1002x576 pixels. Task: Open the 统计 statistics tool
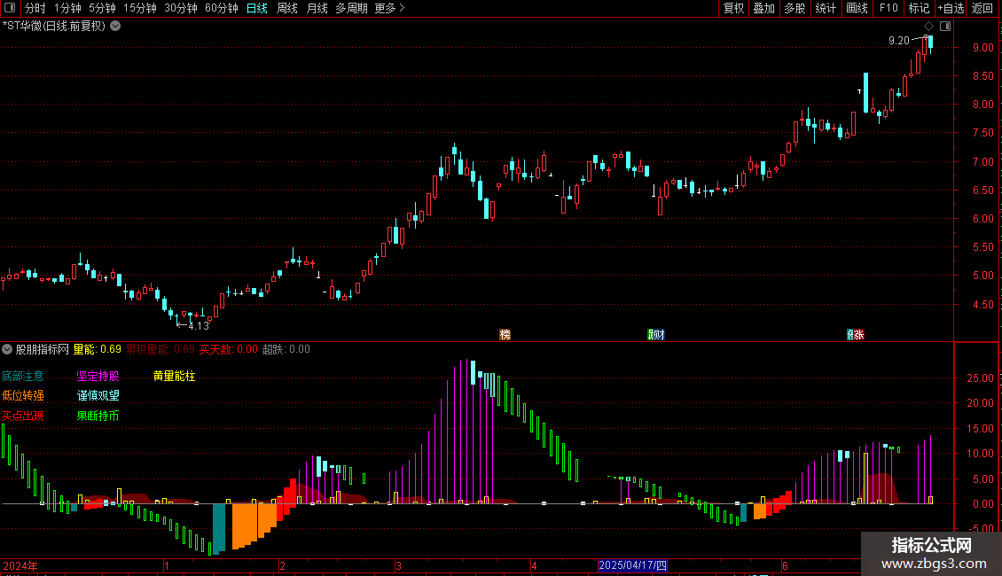pyautogui.click(x=826, y=8)
